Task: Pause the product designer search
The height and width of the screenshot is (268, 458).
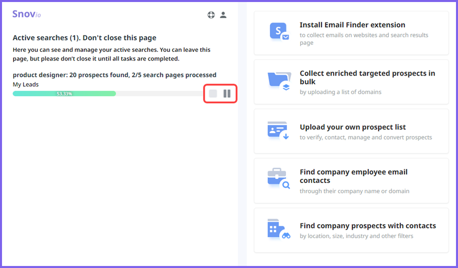Action: 227,94
